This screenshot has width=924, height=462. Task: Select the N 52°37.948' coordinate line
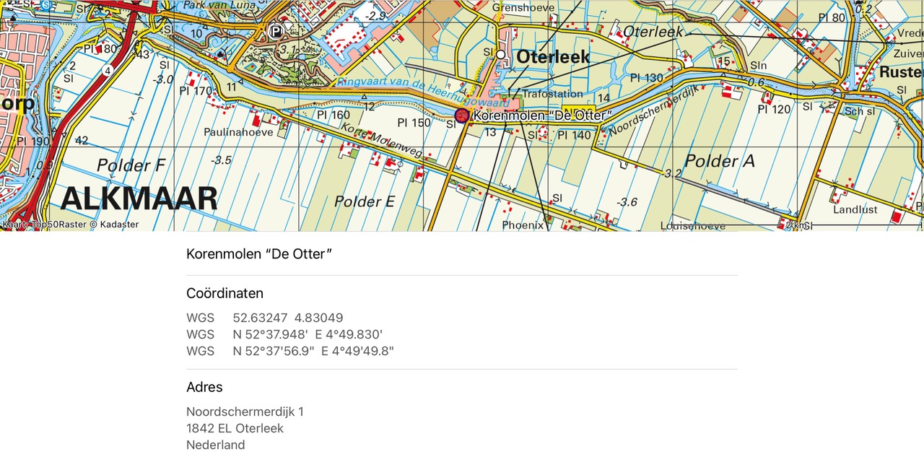pos(307,334)
